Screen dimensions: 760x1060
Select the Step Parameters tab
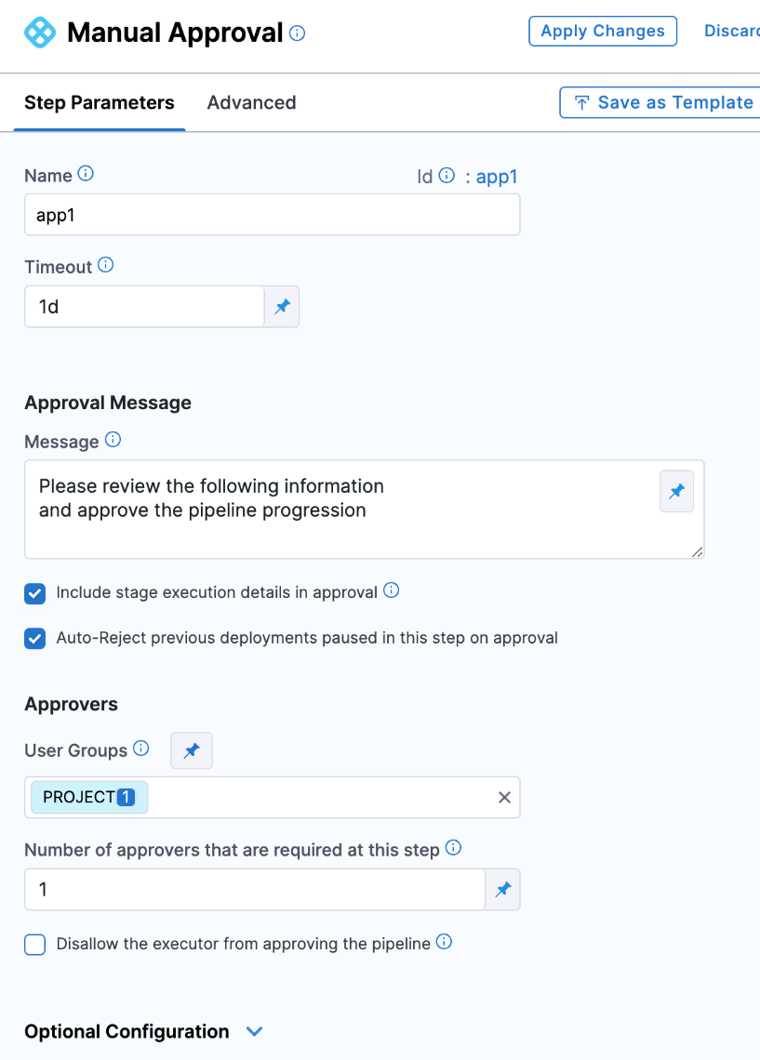tap(100, 103)
